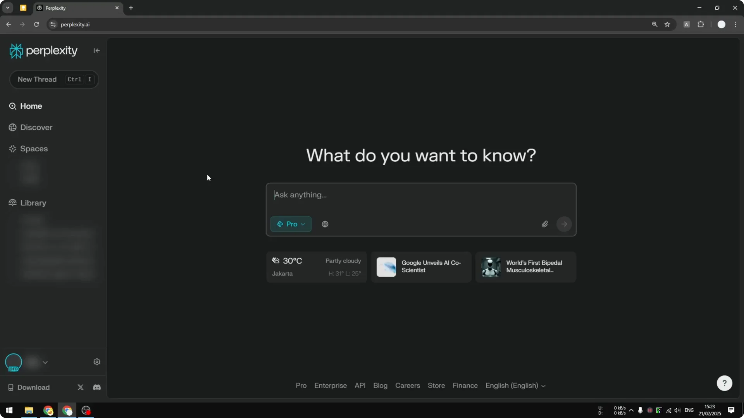Screen dimensions: 744x418
Task: Open the Pro search mode dropdown
Action: pos(291,224)
